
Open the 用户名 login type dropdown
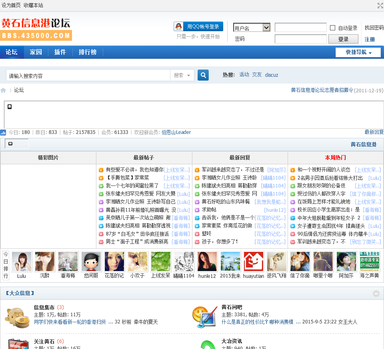252,27
